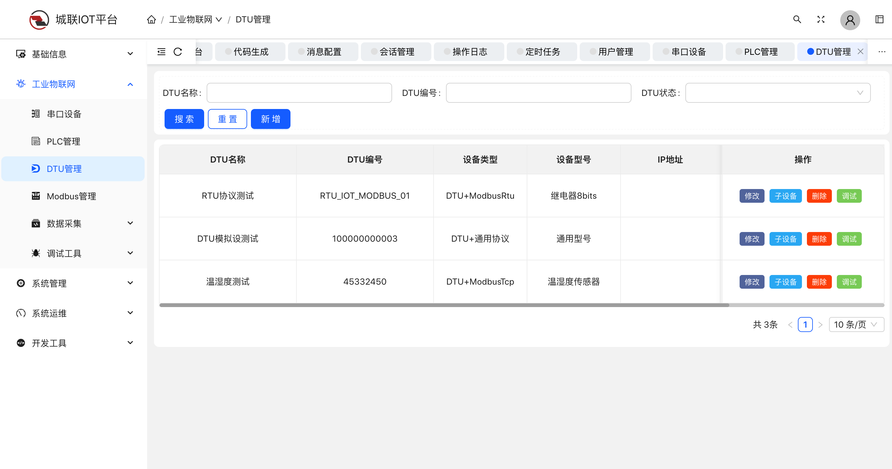Click 删除 for DTU模拟设测试 row
Image resolution: width=892 pixels, height=469 pixels.
(x=819, y=239)
